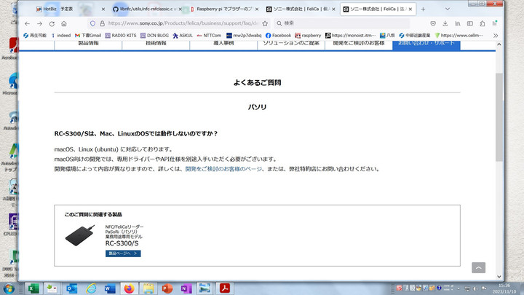Open the ASKUL bookmark
This screenshot has width=524, height=295.
pyautogui.click(x=183, y=35)
